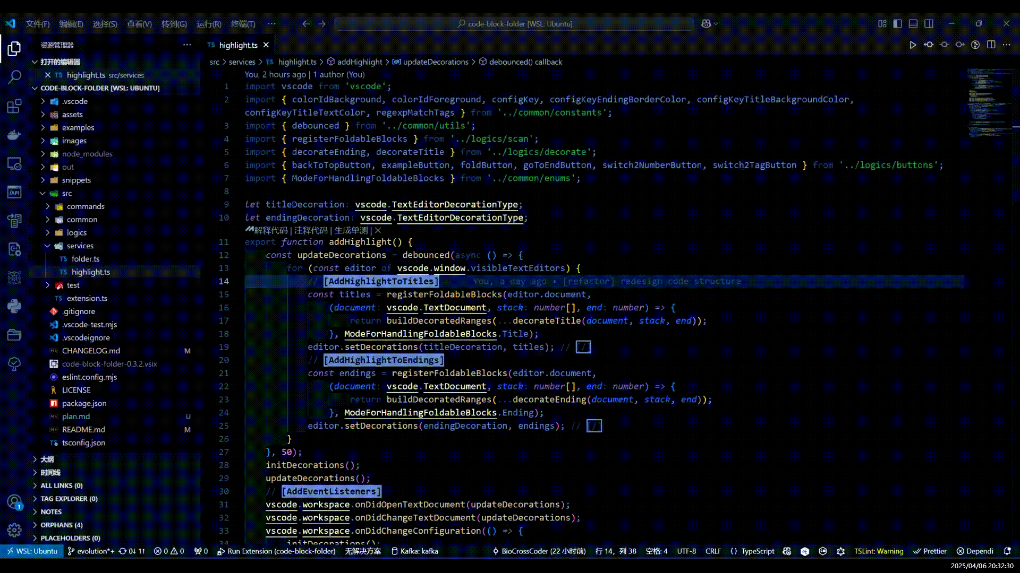
Task: Click the Run code play icon in editor toolbar
Action: click(x=913, y=45)
